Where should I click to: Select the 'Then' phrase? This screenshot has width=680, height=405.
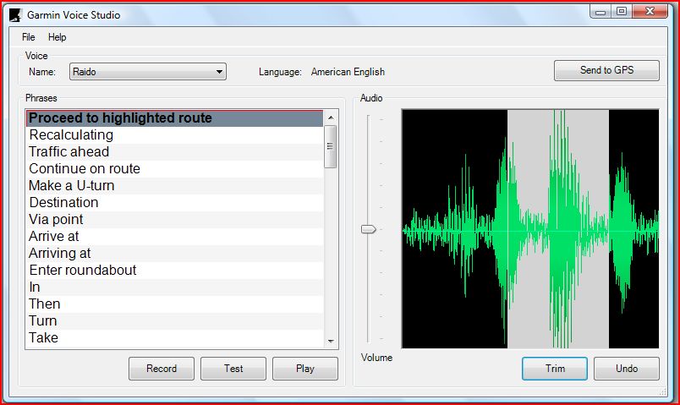(x=174, y=304)
